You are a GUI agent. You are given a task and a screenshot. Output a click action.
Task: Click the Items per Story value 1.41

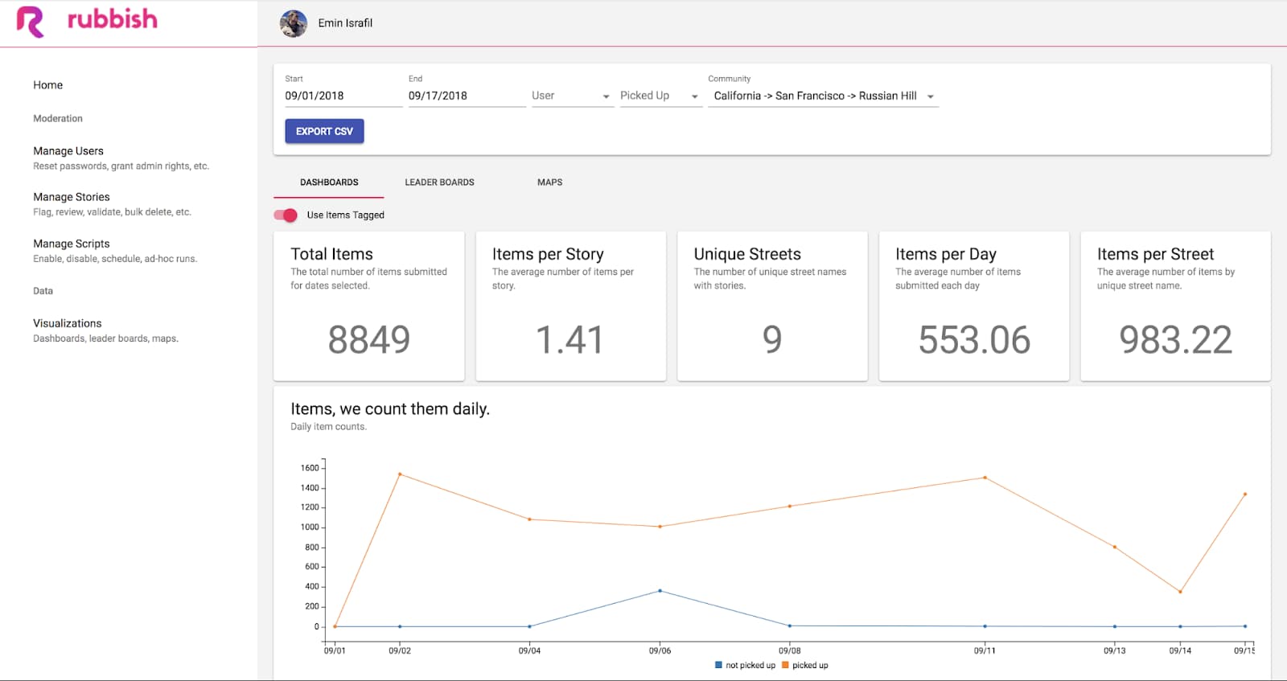click(569, 340)
